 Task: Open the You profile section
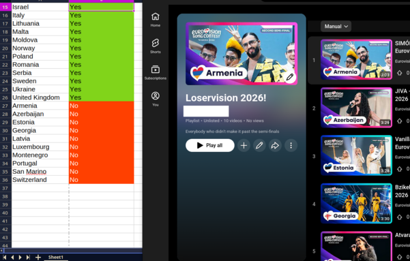pos(156,99)
